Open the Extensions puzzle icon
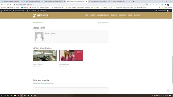Viewport: 173px width, 97px height. [165, 5]
